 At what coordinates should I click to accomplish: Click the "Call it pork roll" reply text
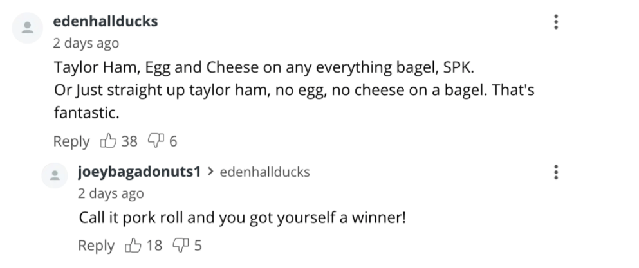point(242,217)
